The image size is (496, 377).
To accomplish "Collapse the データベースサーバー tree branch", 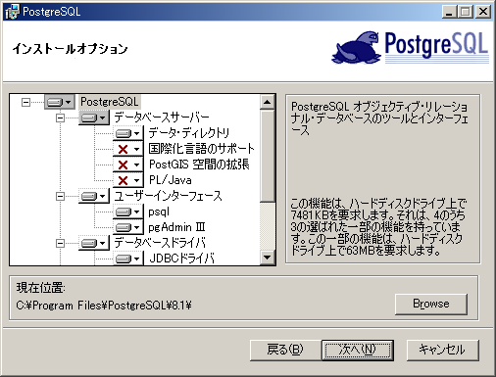I will [60, 118].
